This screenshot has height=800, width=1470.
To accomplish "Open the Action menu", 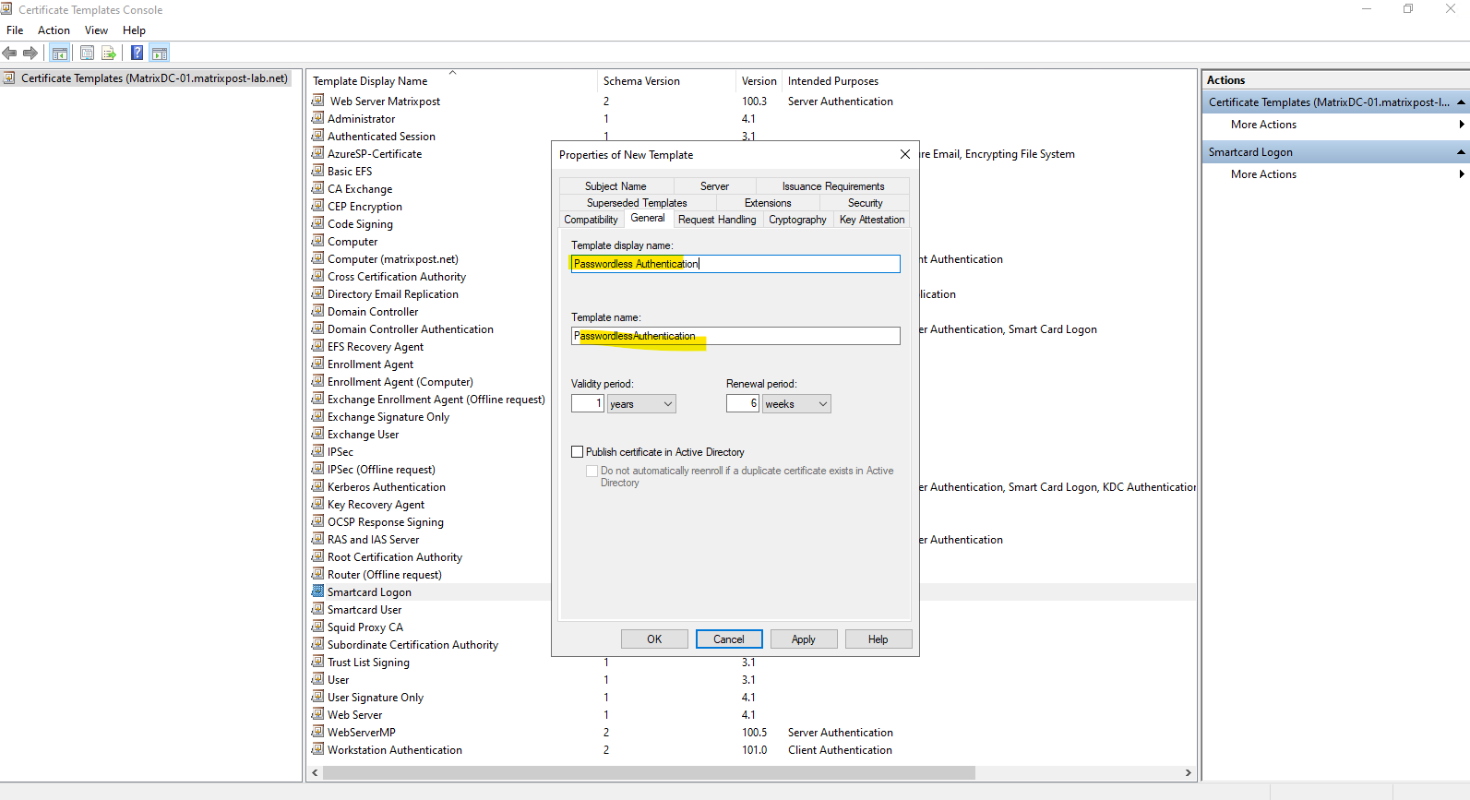I will tap(54, 30).
